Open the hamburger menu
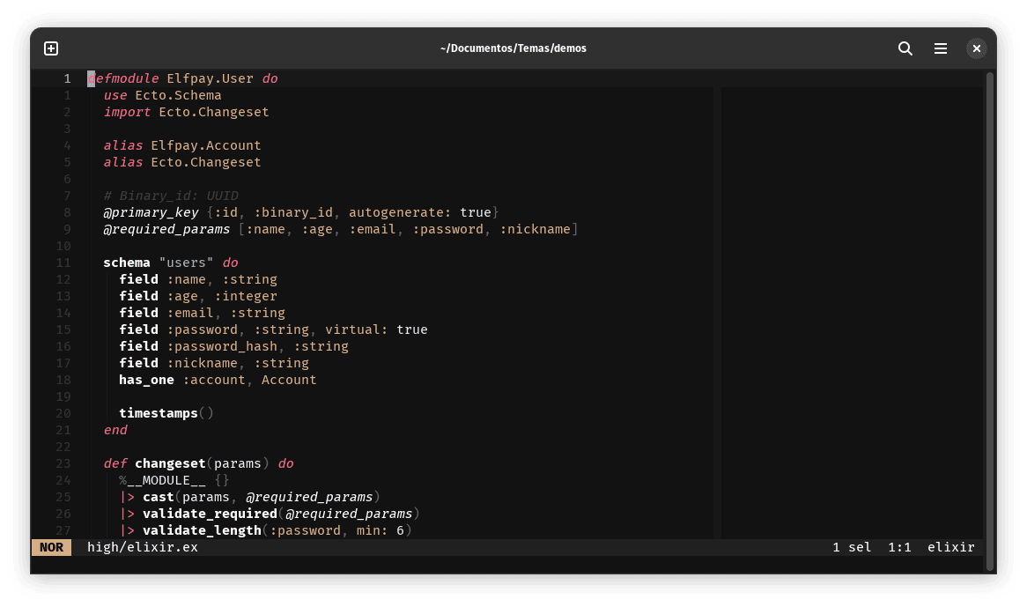The image size is (1027, 607). pyautogui.click(x=941, y=48)
